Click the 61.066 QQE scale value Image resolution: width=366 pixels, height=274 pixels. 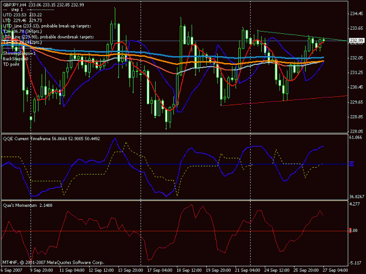355,137
